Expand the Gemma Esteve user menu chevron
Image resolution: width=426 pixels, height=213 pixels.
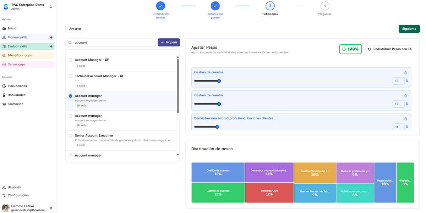[50, 208]
